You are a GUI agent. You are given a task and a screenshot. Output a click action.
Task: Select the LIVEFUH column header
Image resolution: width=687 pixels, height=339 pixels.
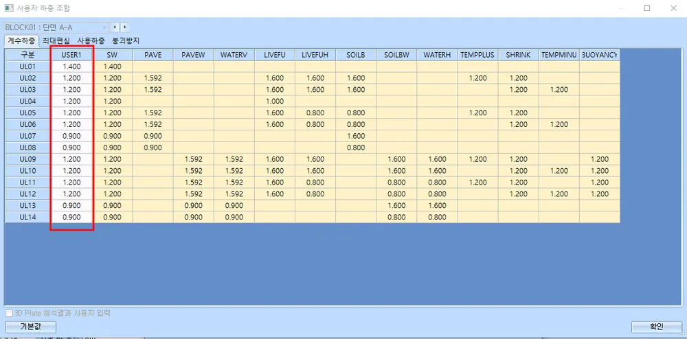315,55
